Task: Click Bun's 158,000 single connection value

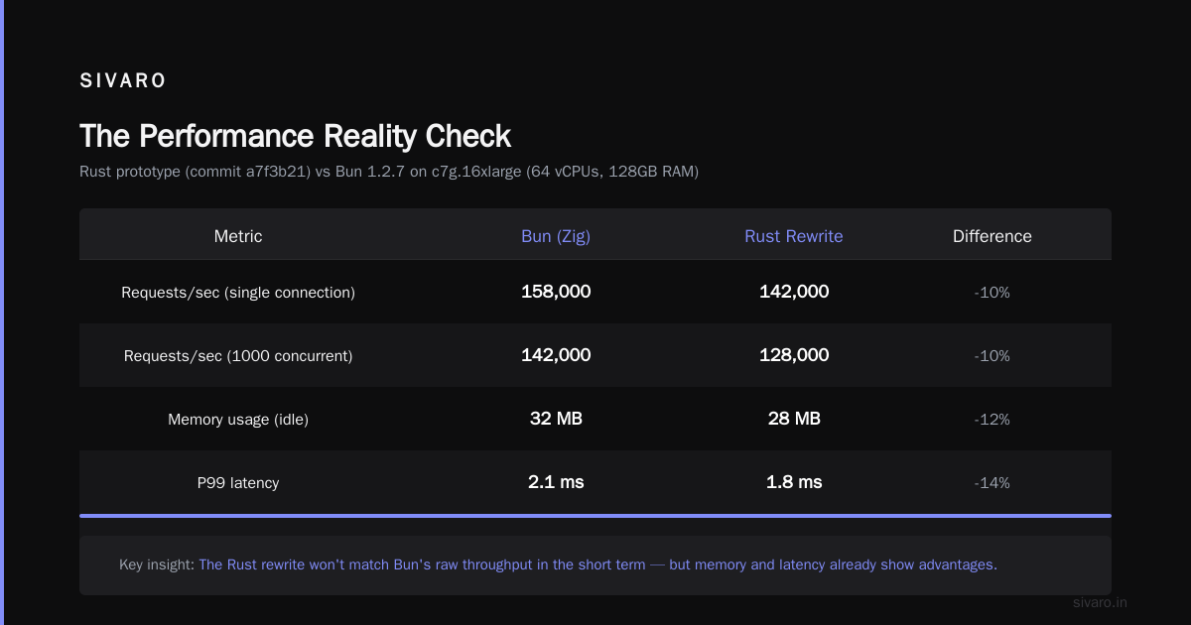Action: click(x=556, y=292)
